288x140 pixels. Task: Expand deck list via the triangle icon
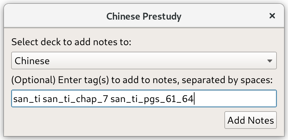click(270, 61)
